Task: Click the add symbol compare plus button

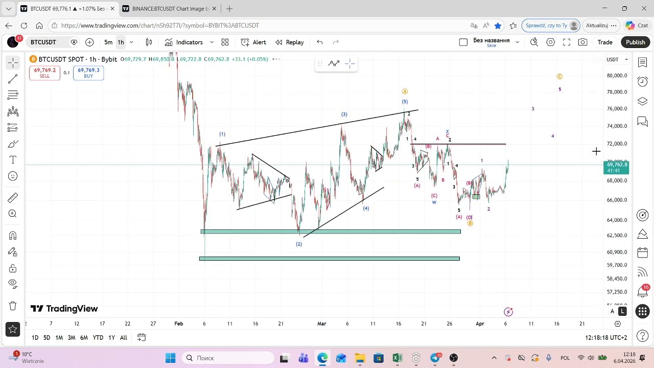Action: coord(89,42)
